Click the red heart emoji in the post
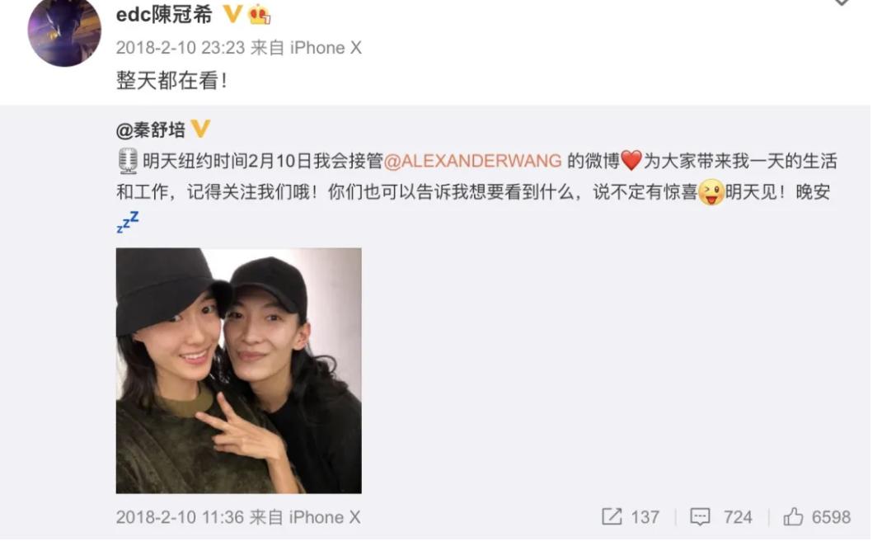The image size is (882, 546). (631, 161)
